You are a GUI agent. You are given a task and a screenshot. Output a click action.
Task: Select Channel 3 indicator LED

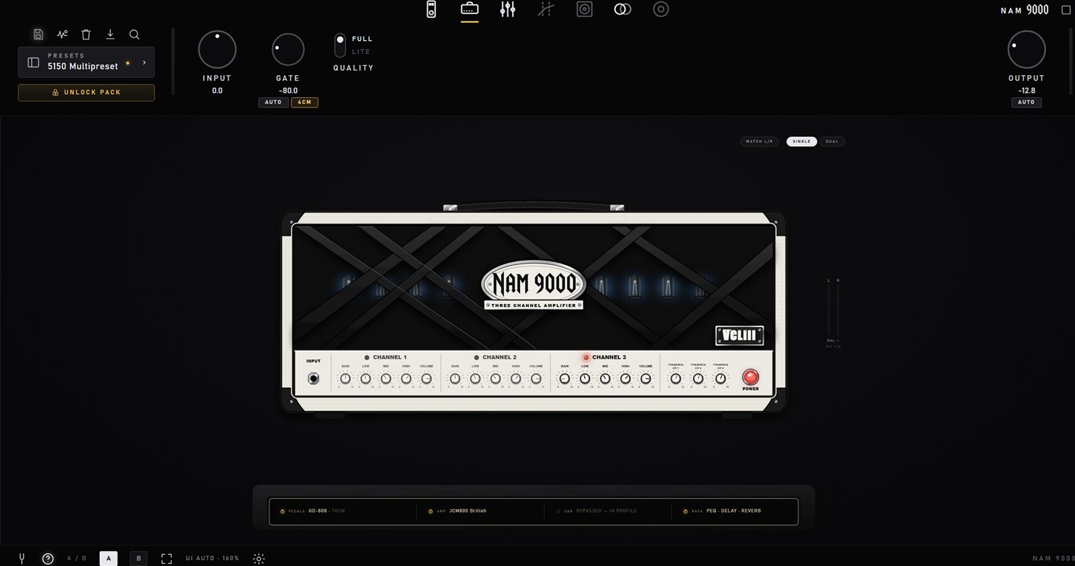586,357
